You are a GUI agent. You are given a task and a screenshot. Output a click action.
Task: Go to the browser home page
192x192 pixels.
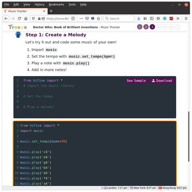(26, 19)
